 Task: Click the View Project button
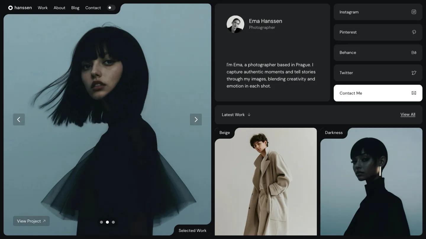click(x=31, y=221)
